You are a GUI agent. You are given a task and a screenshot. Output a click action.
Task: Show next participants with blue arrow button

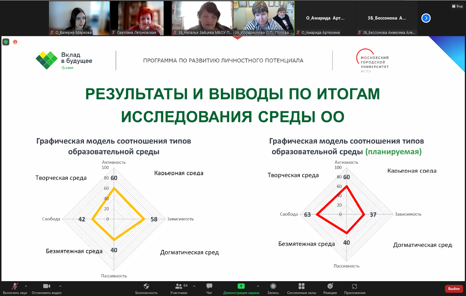(426, 18)
